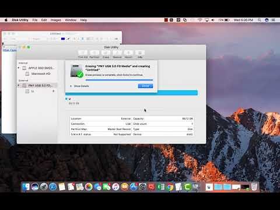Screen dimensions: 280x210
Task: Open Camtasia green C icon in Dock
Action: click(187, 187)
